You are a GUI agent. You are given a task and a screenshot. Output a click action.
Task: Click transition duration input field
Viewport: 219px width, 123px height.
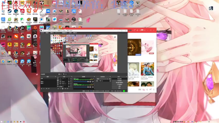(104, 81)
